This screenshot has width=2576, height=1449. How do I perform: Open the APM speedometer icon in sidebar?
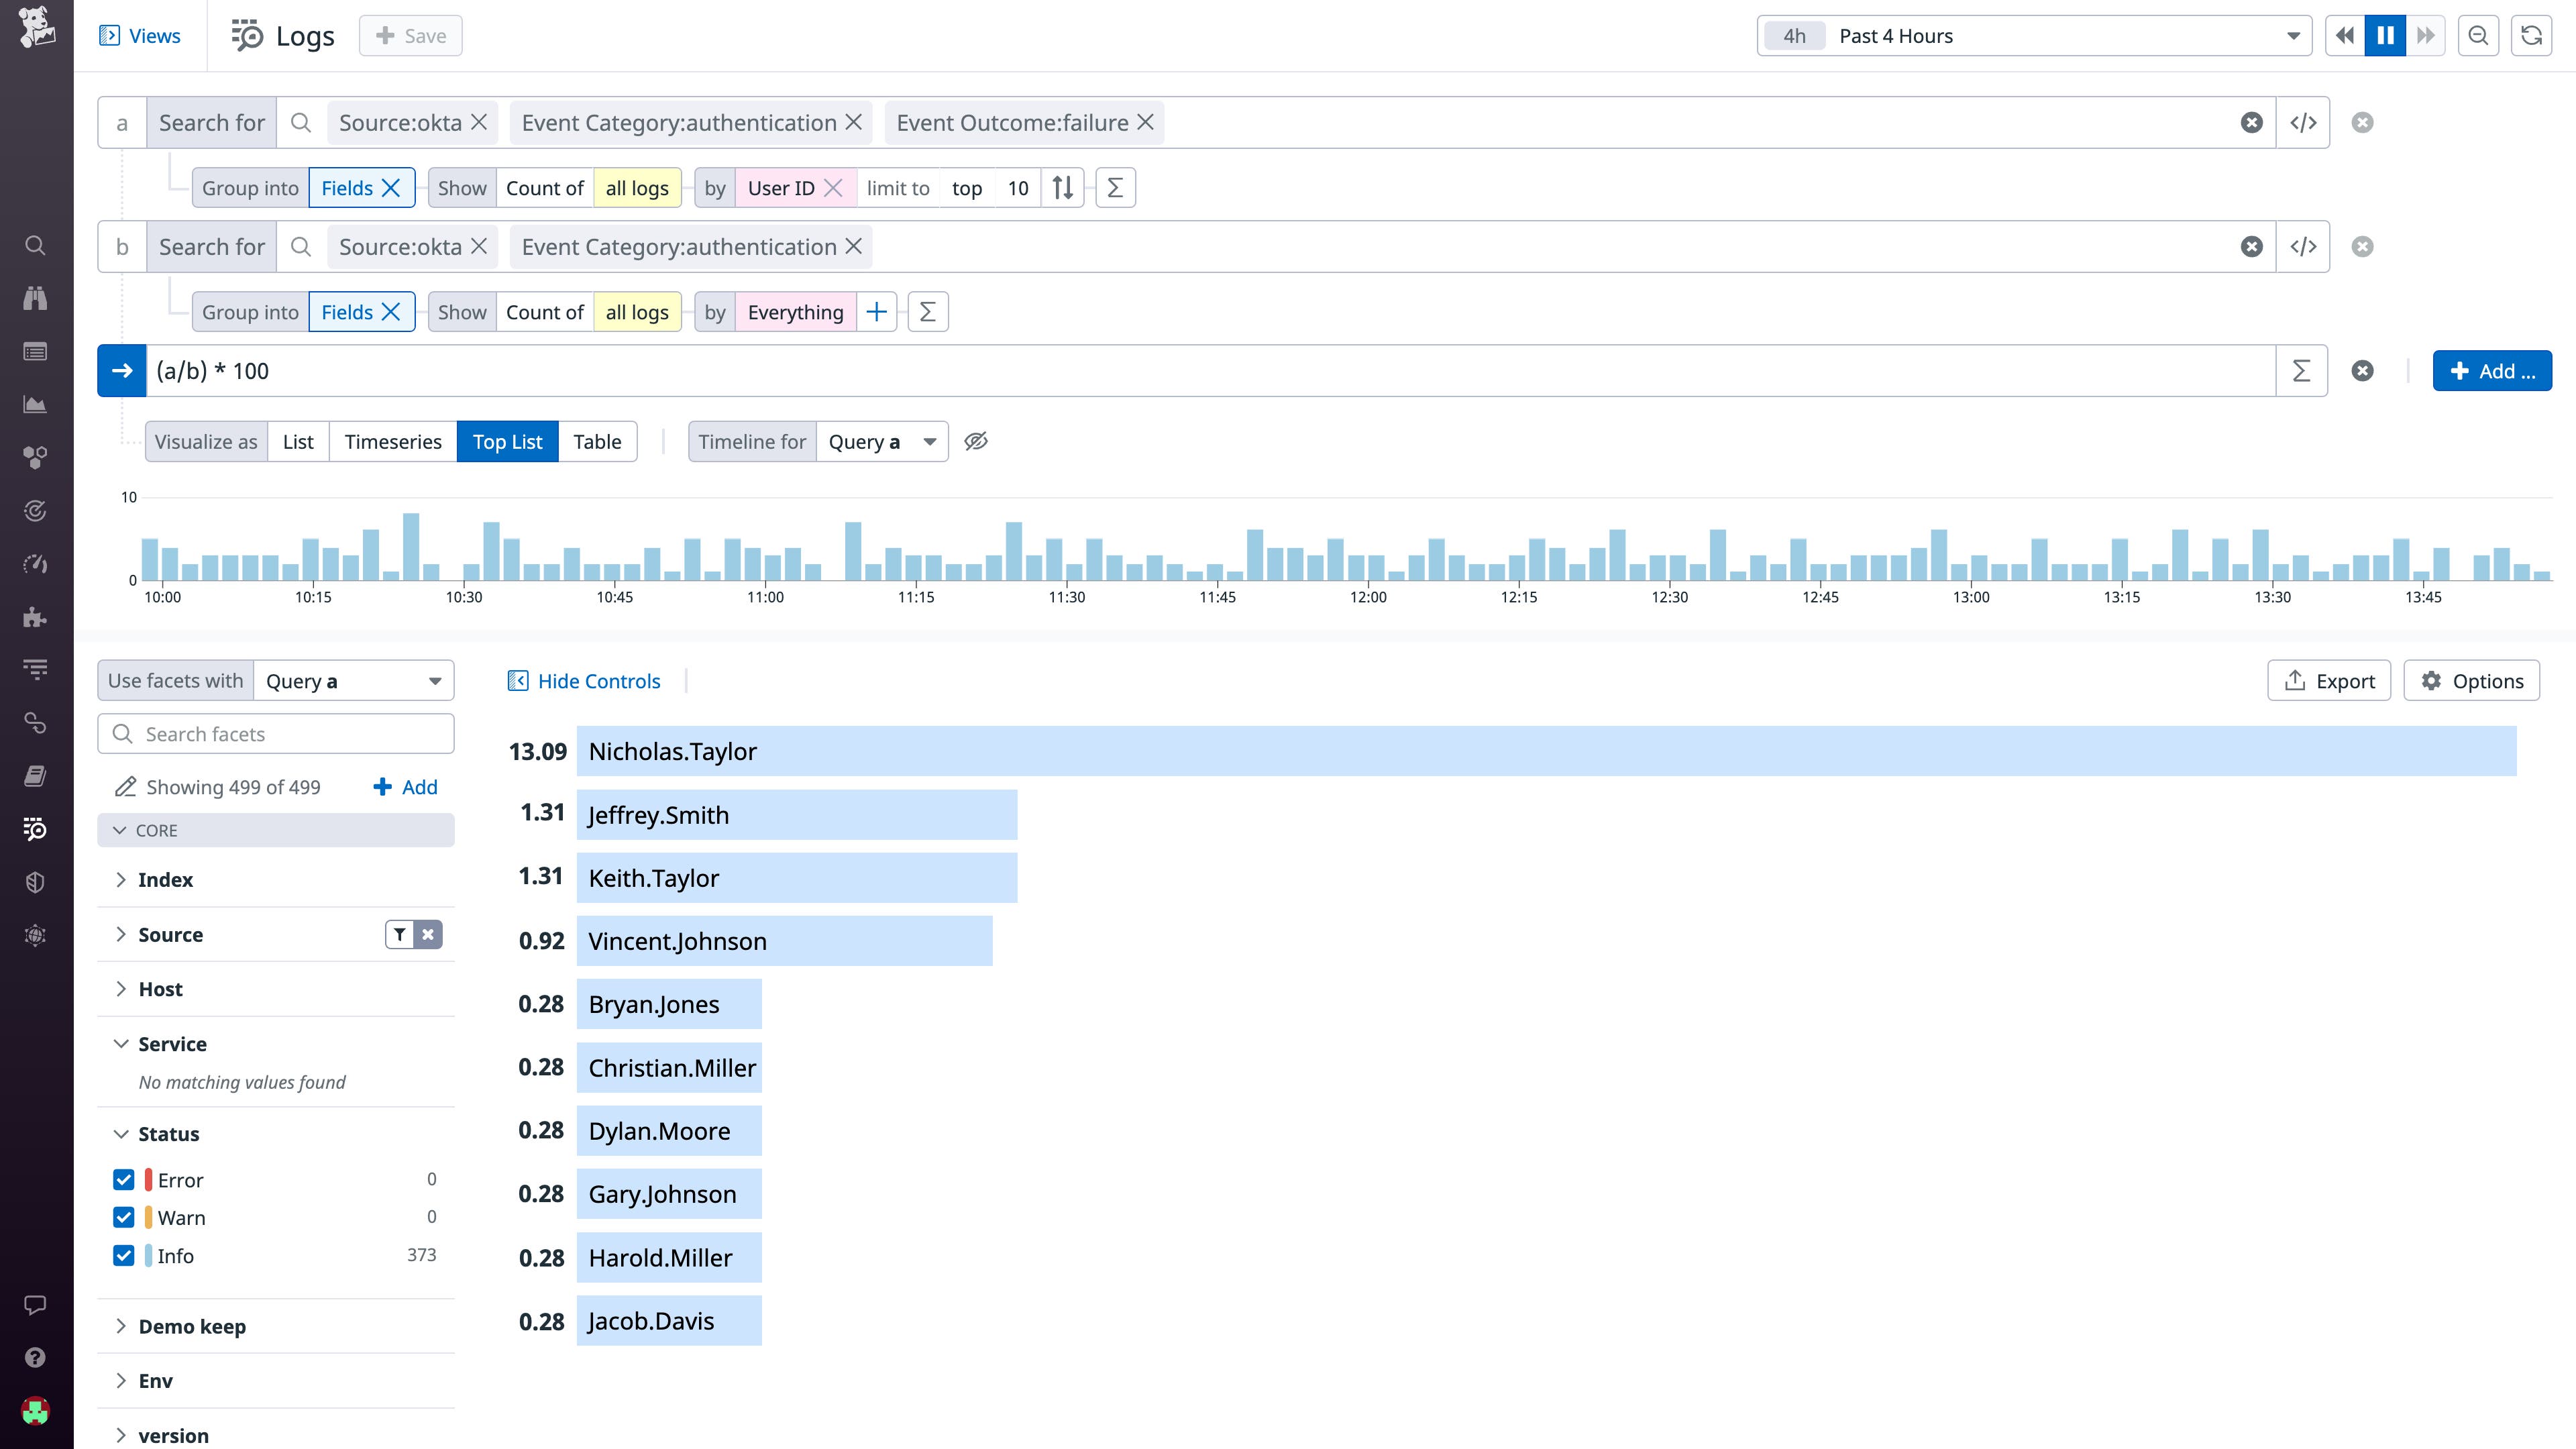coord(36,564)
